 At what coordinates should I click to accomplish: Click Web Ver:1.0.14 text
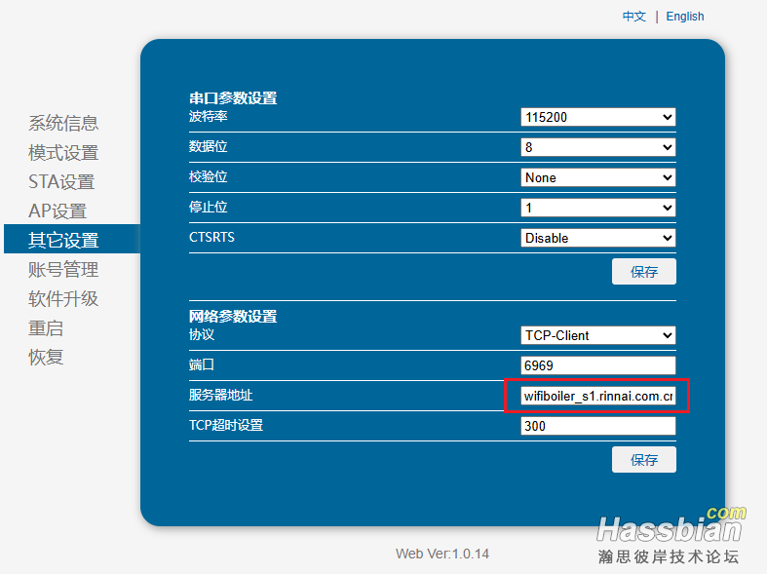point(442,554)
